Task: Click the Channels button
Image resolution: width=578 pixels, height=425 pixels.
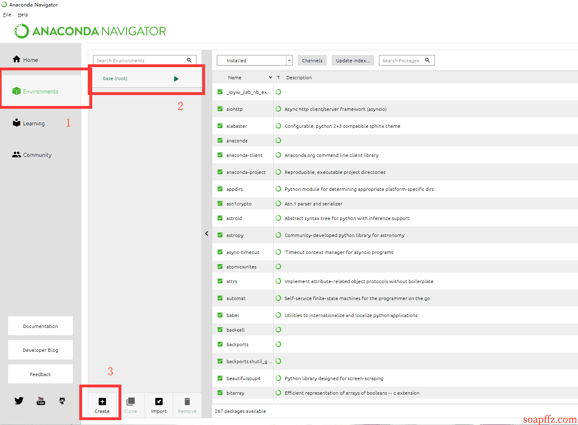Action: click(x=312, y=60)
